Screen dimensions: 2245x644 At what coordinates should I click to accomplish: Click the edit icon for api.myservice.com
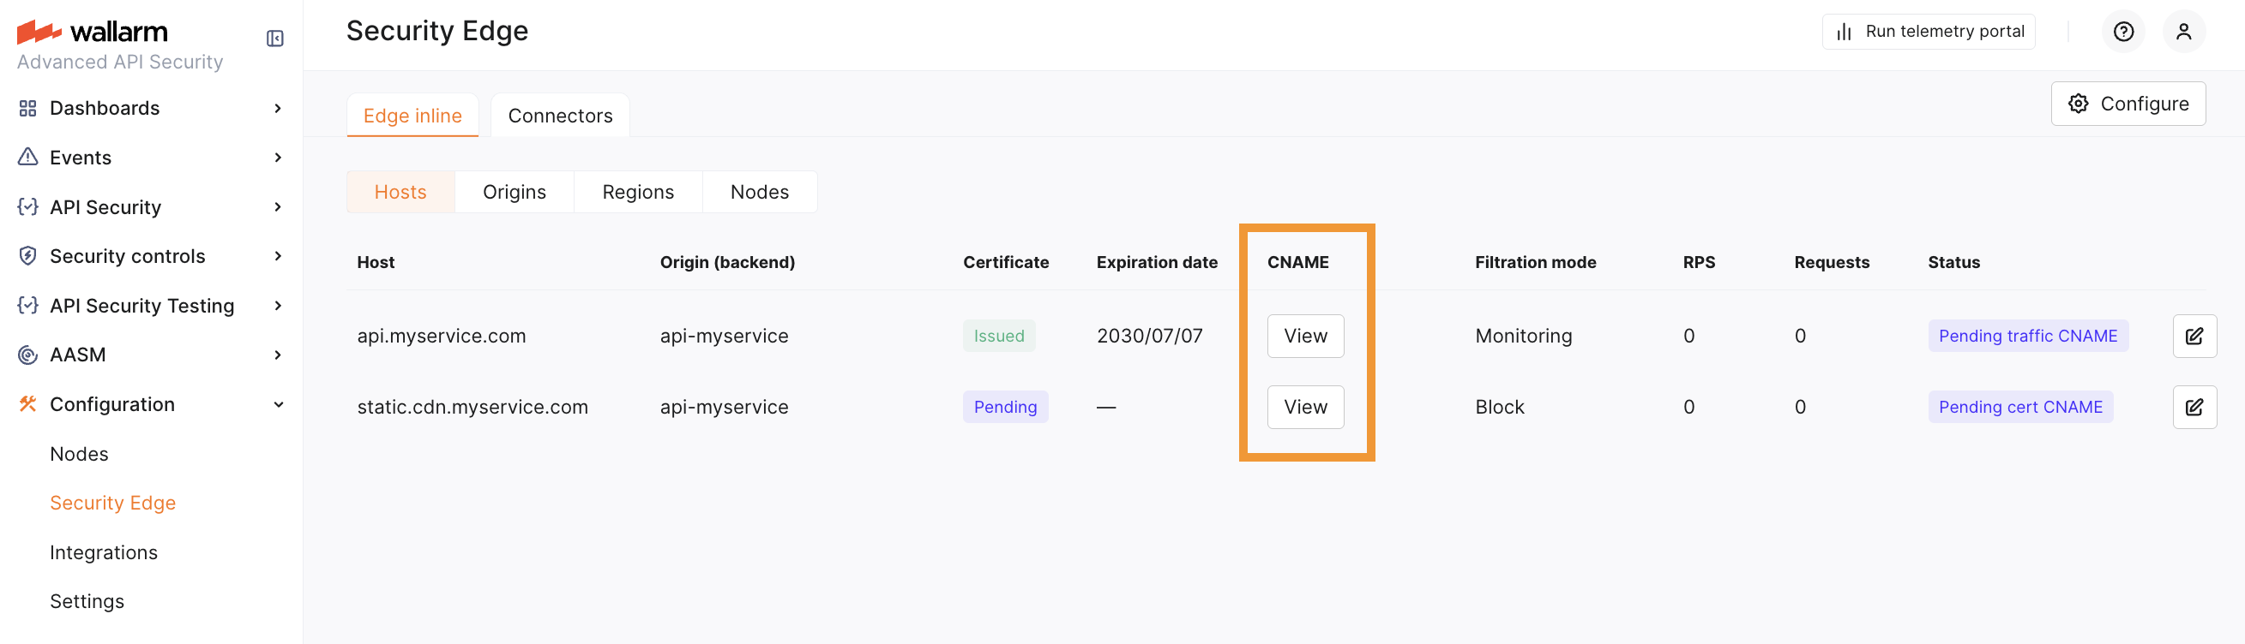click(x=2194, y=336)
